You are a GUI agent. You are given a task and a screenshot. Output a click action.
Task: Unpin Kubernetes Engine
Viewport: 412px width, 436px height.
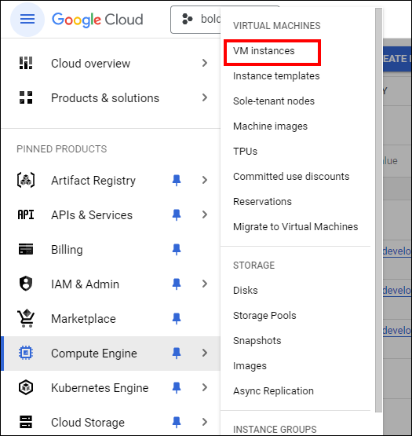click(177, 387)
